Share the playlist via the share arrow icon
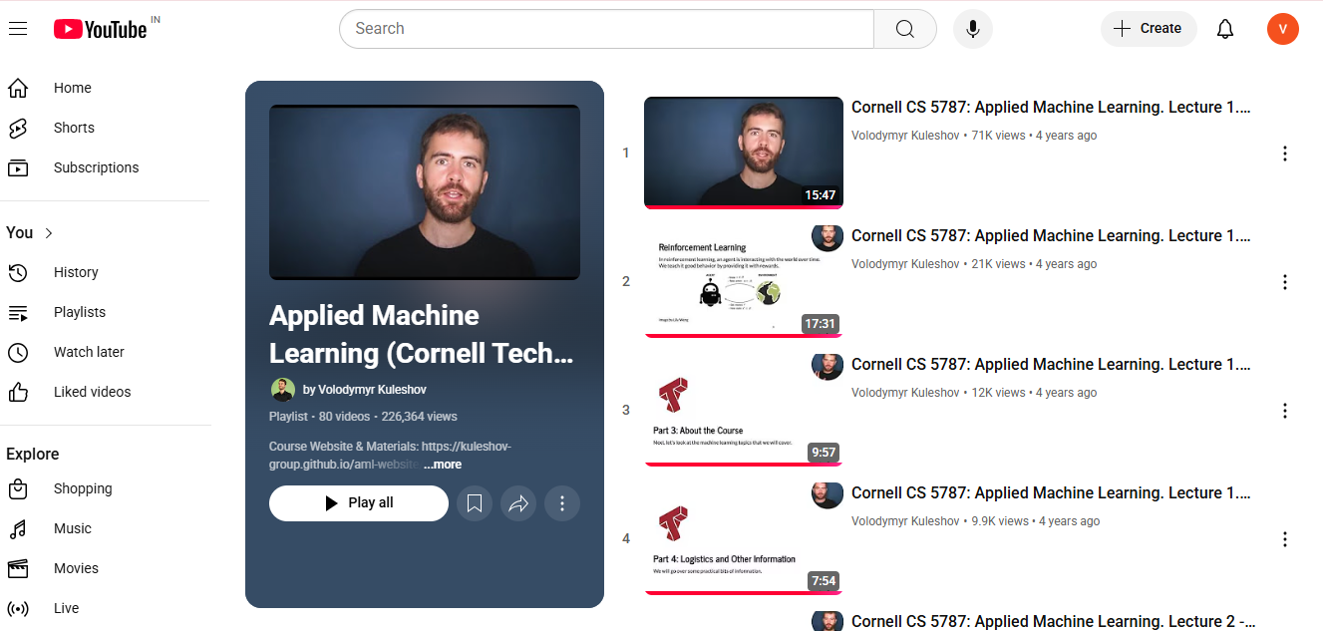Viewport: 1323px width, 631px height. [518, 503]
